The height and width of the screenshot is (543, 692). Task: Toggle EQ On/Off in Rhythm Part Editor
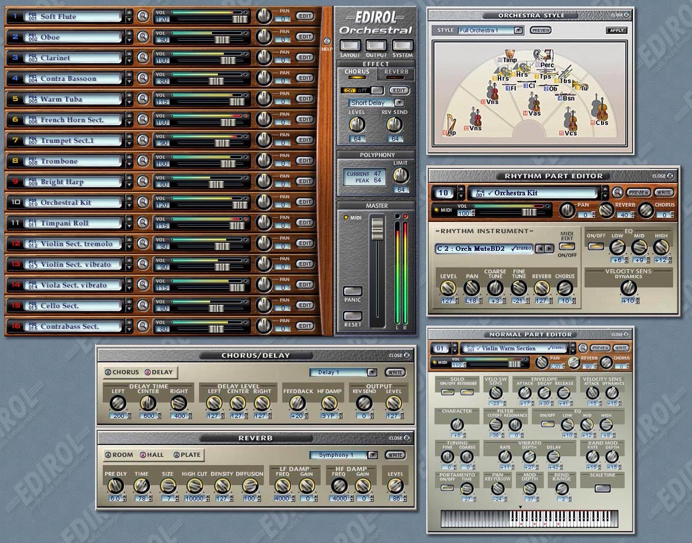click(x=596, y=246)
